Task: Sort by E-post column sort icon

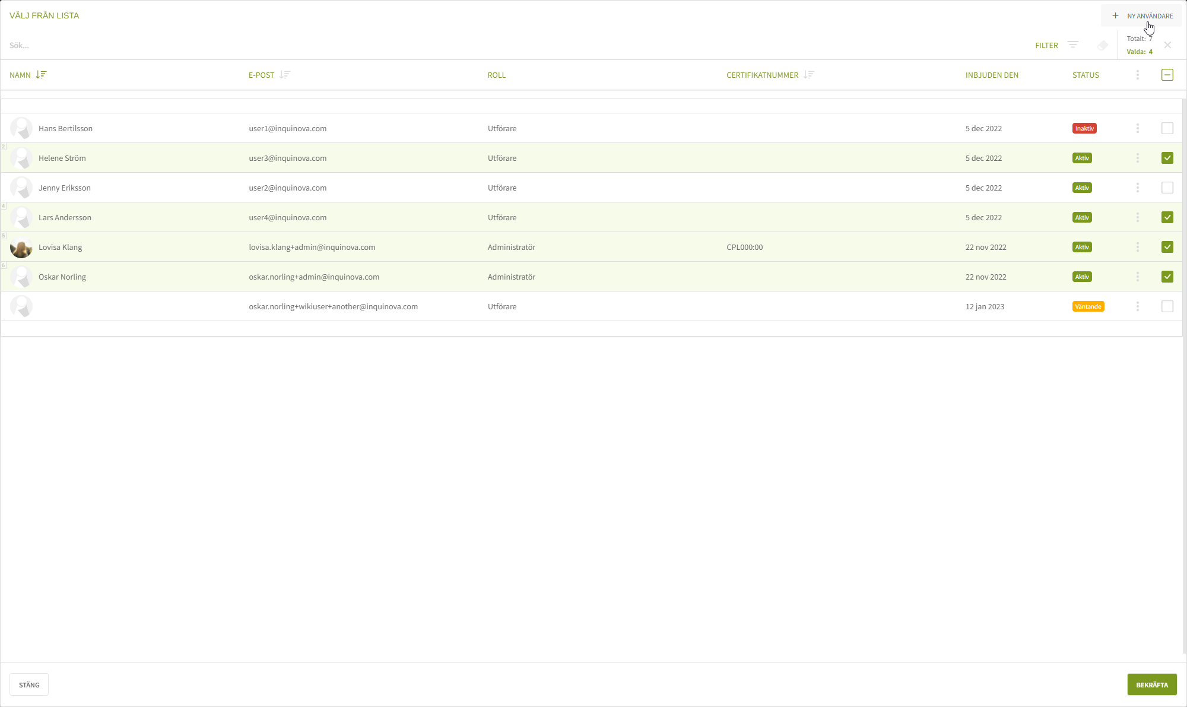Action: pos(285,75)
